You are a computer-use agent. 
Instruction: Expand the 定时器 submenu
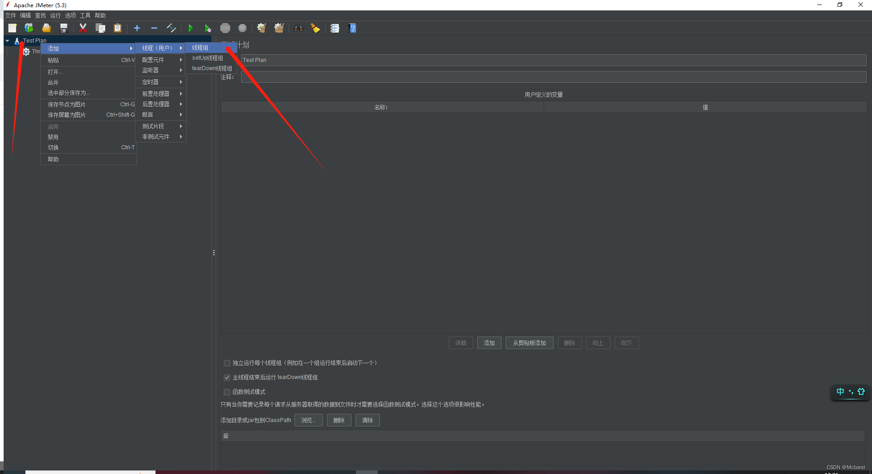161,82
